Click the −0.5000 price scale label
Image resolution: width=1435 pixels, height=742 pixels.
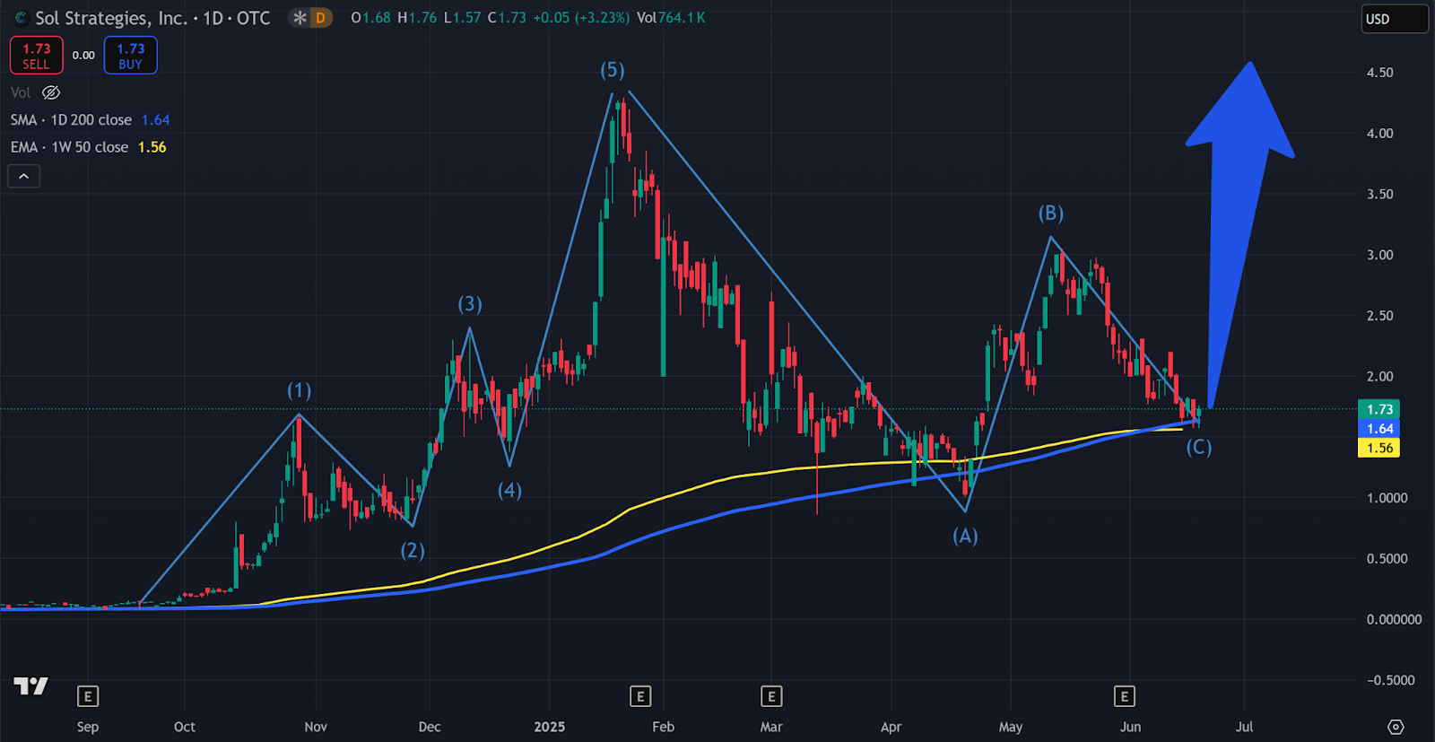click(1390, 680)
